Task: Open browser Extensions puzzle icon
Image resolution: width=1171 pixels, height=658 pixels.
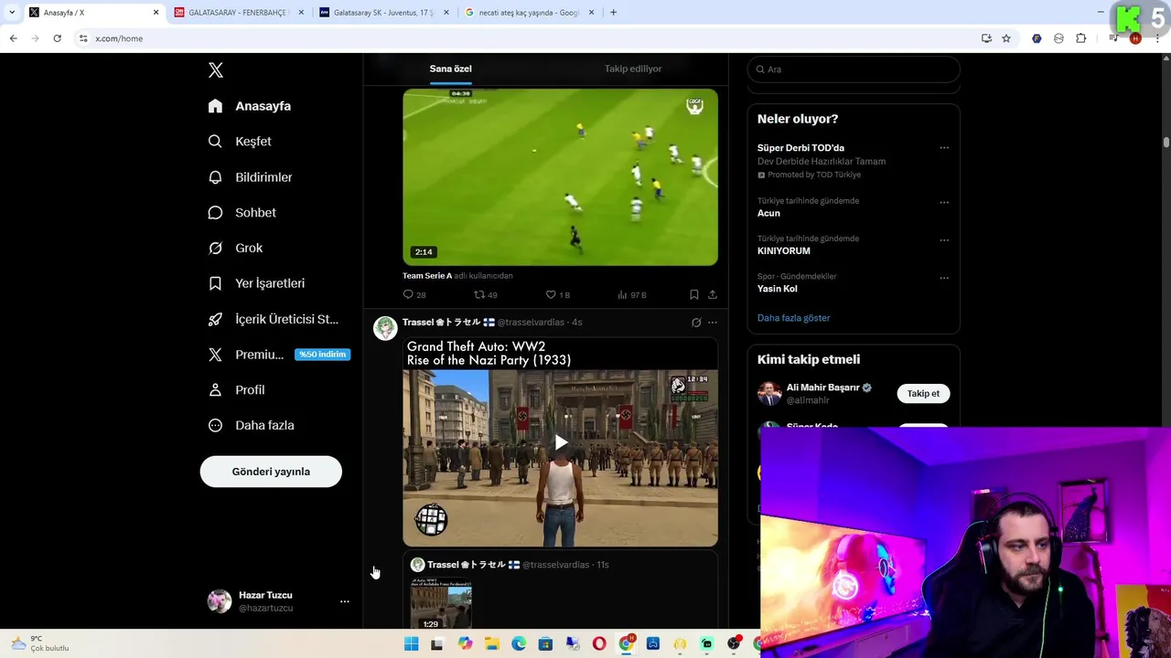Action: tap(1080, 38)
